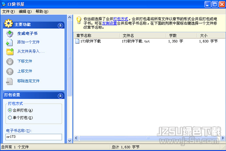Click the sidebar vertical scrollbar thumb
Image resolution: width=226 pixels, height=151 pixels.
coord(70,58)
